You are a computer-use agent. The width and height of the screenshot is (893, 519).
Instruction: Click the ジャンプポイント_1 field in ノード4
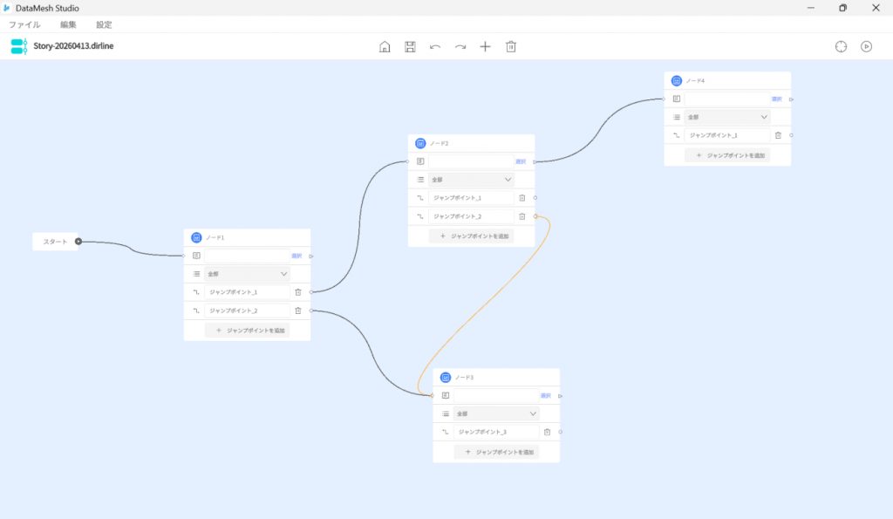[726, 135]
